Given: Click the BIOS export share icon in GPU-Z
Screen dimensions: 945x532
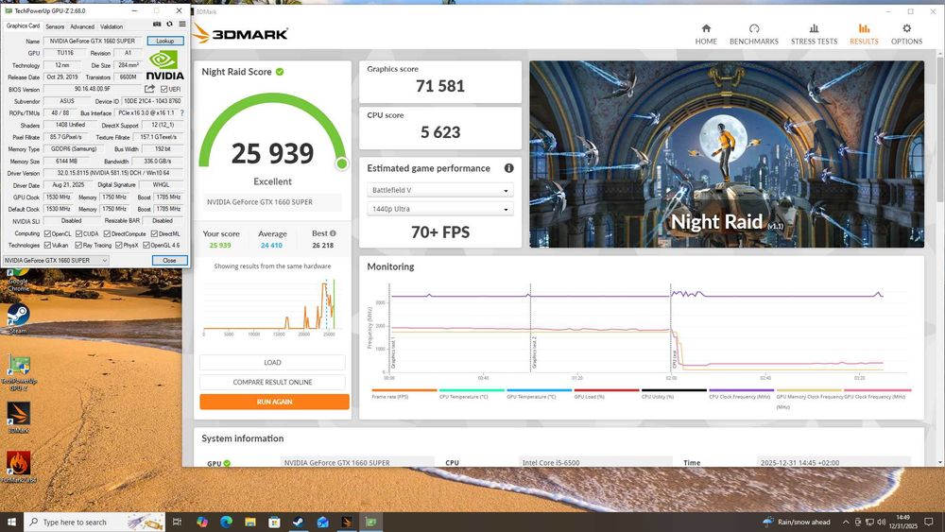Looking at the screenshot, I should tap(149, 89).
